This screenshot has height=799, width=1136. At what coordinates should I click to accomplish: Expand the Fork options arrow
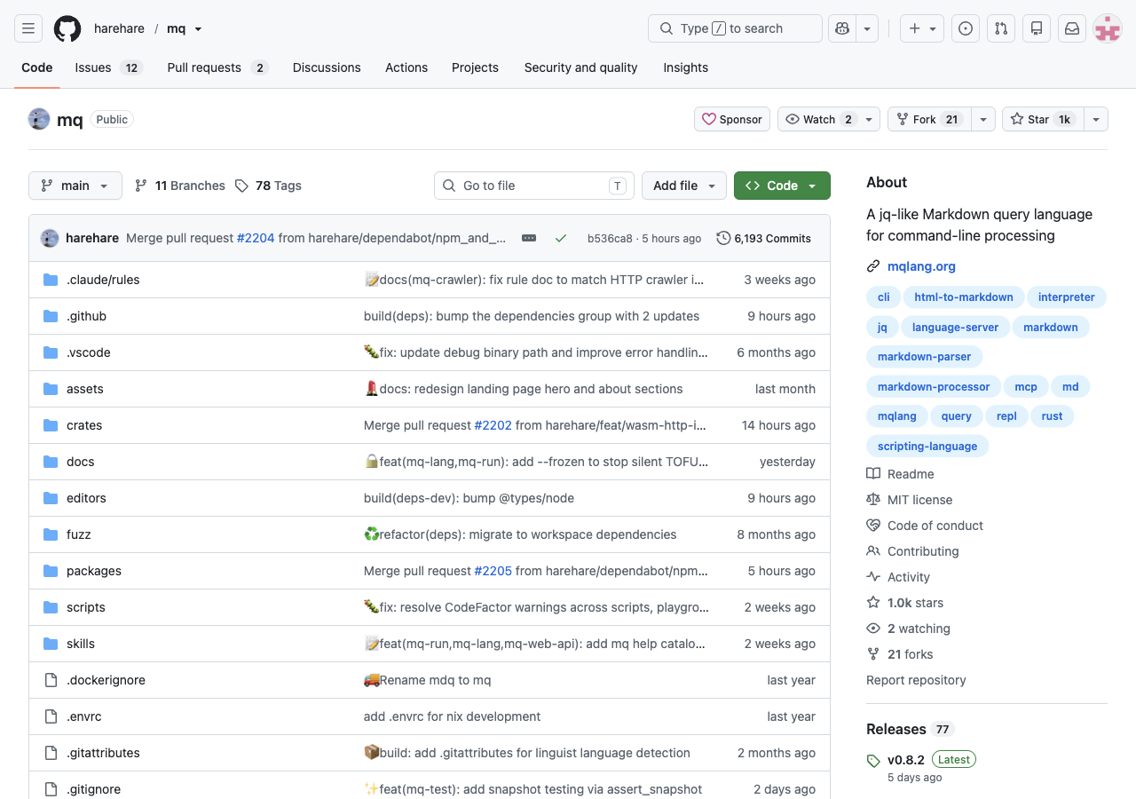[982, 119]
